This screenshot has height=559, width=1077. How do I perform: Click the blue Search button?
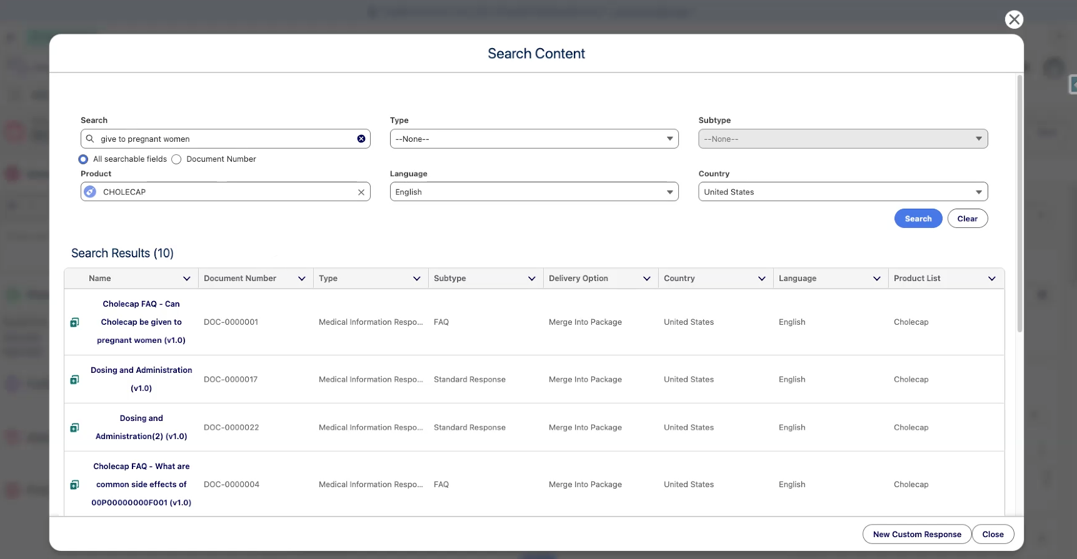[x=918, y=219]
